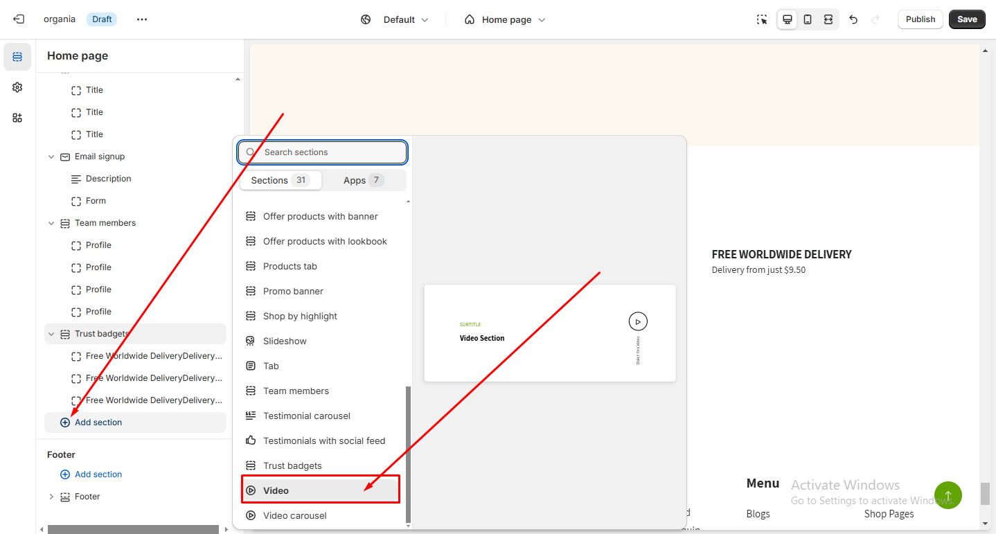This screenshot has width=996, height=534.
Task: Click the plus icon in Footer Add section
Action: pos(65,474)
